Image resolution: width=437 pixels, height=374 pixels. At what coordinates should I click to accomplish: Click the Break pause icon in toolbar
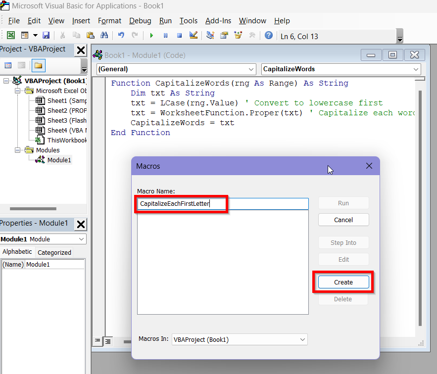[166, 36]
